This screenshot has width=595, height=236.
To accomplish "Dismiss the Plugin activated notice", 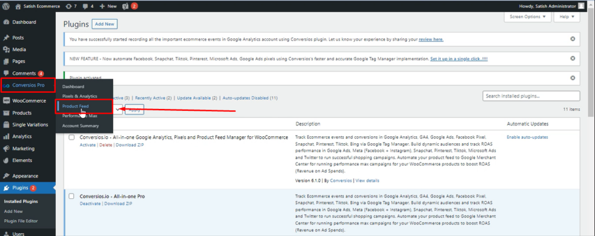I will (572, 78).
